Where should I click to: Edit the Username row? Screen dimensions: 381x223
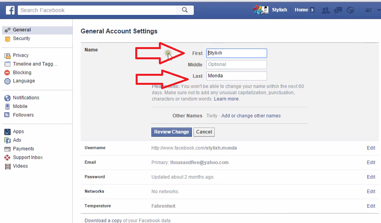click(371, 148)
